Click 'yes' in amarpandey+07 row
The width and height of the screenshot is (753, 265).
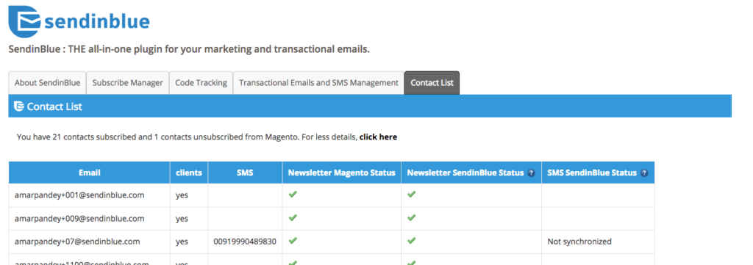182,242
